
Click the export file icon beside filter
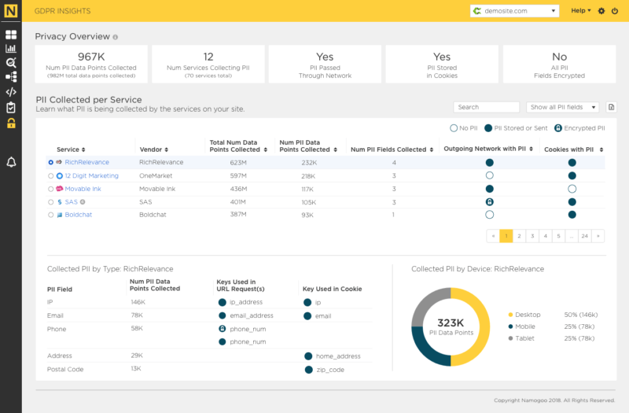(611, 107)
